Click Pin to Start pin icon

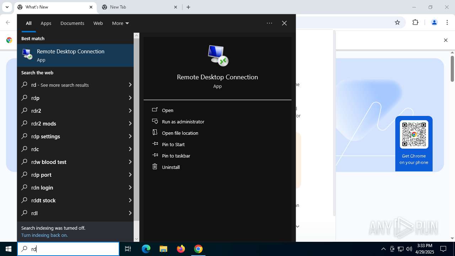pyautogui.click(x=155, y=144)
